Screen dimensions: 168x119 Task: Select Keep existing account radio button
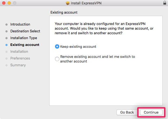pos(57,46)
